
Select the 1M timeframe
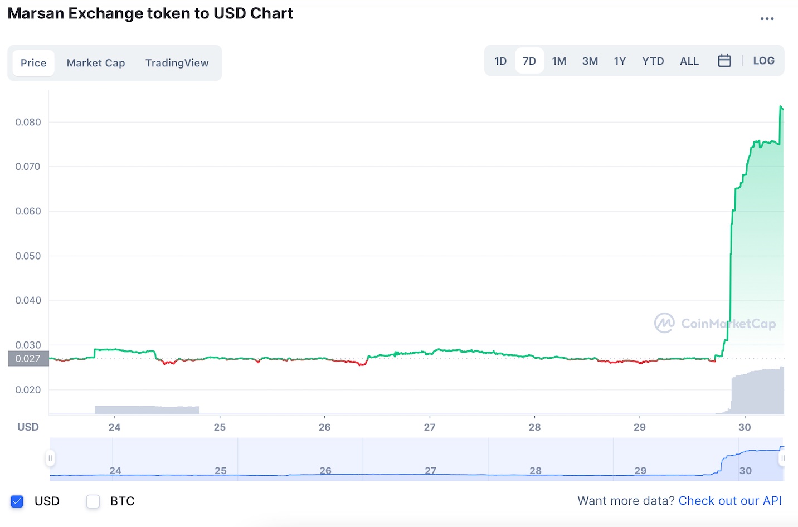coord(559,60)
